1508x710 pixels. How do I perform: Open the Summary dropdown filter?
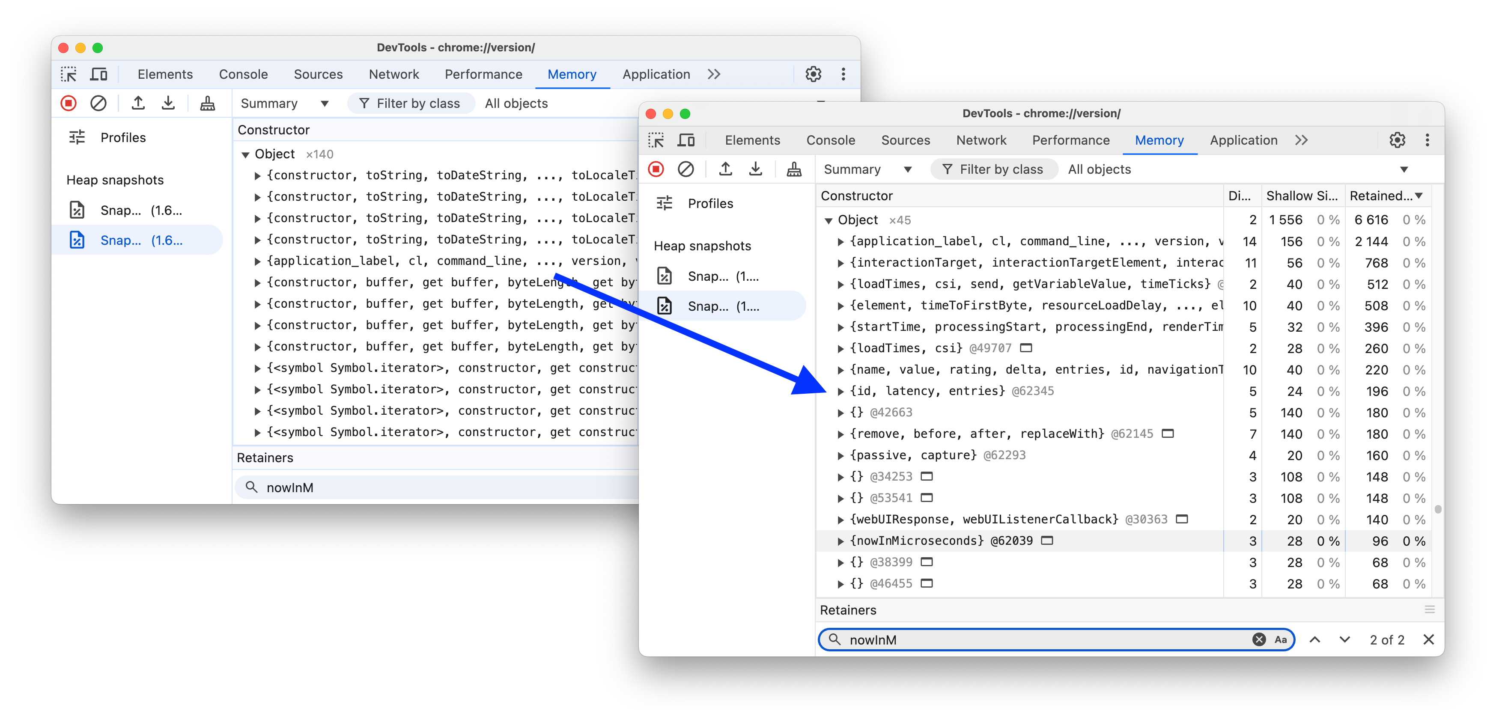[x=867, y=169]
